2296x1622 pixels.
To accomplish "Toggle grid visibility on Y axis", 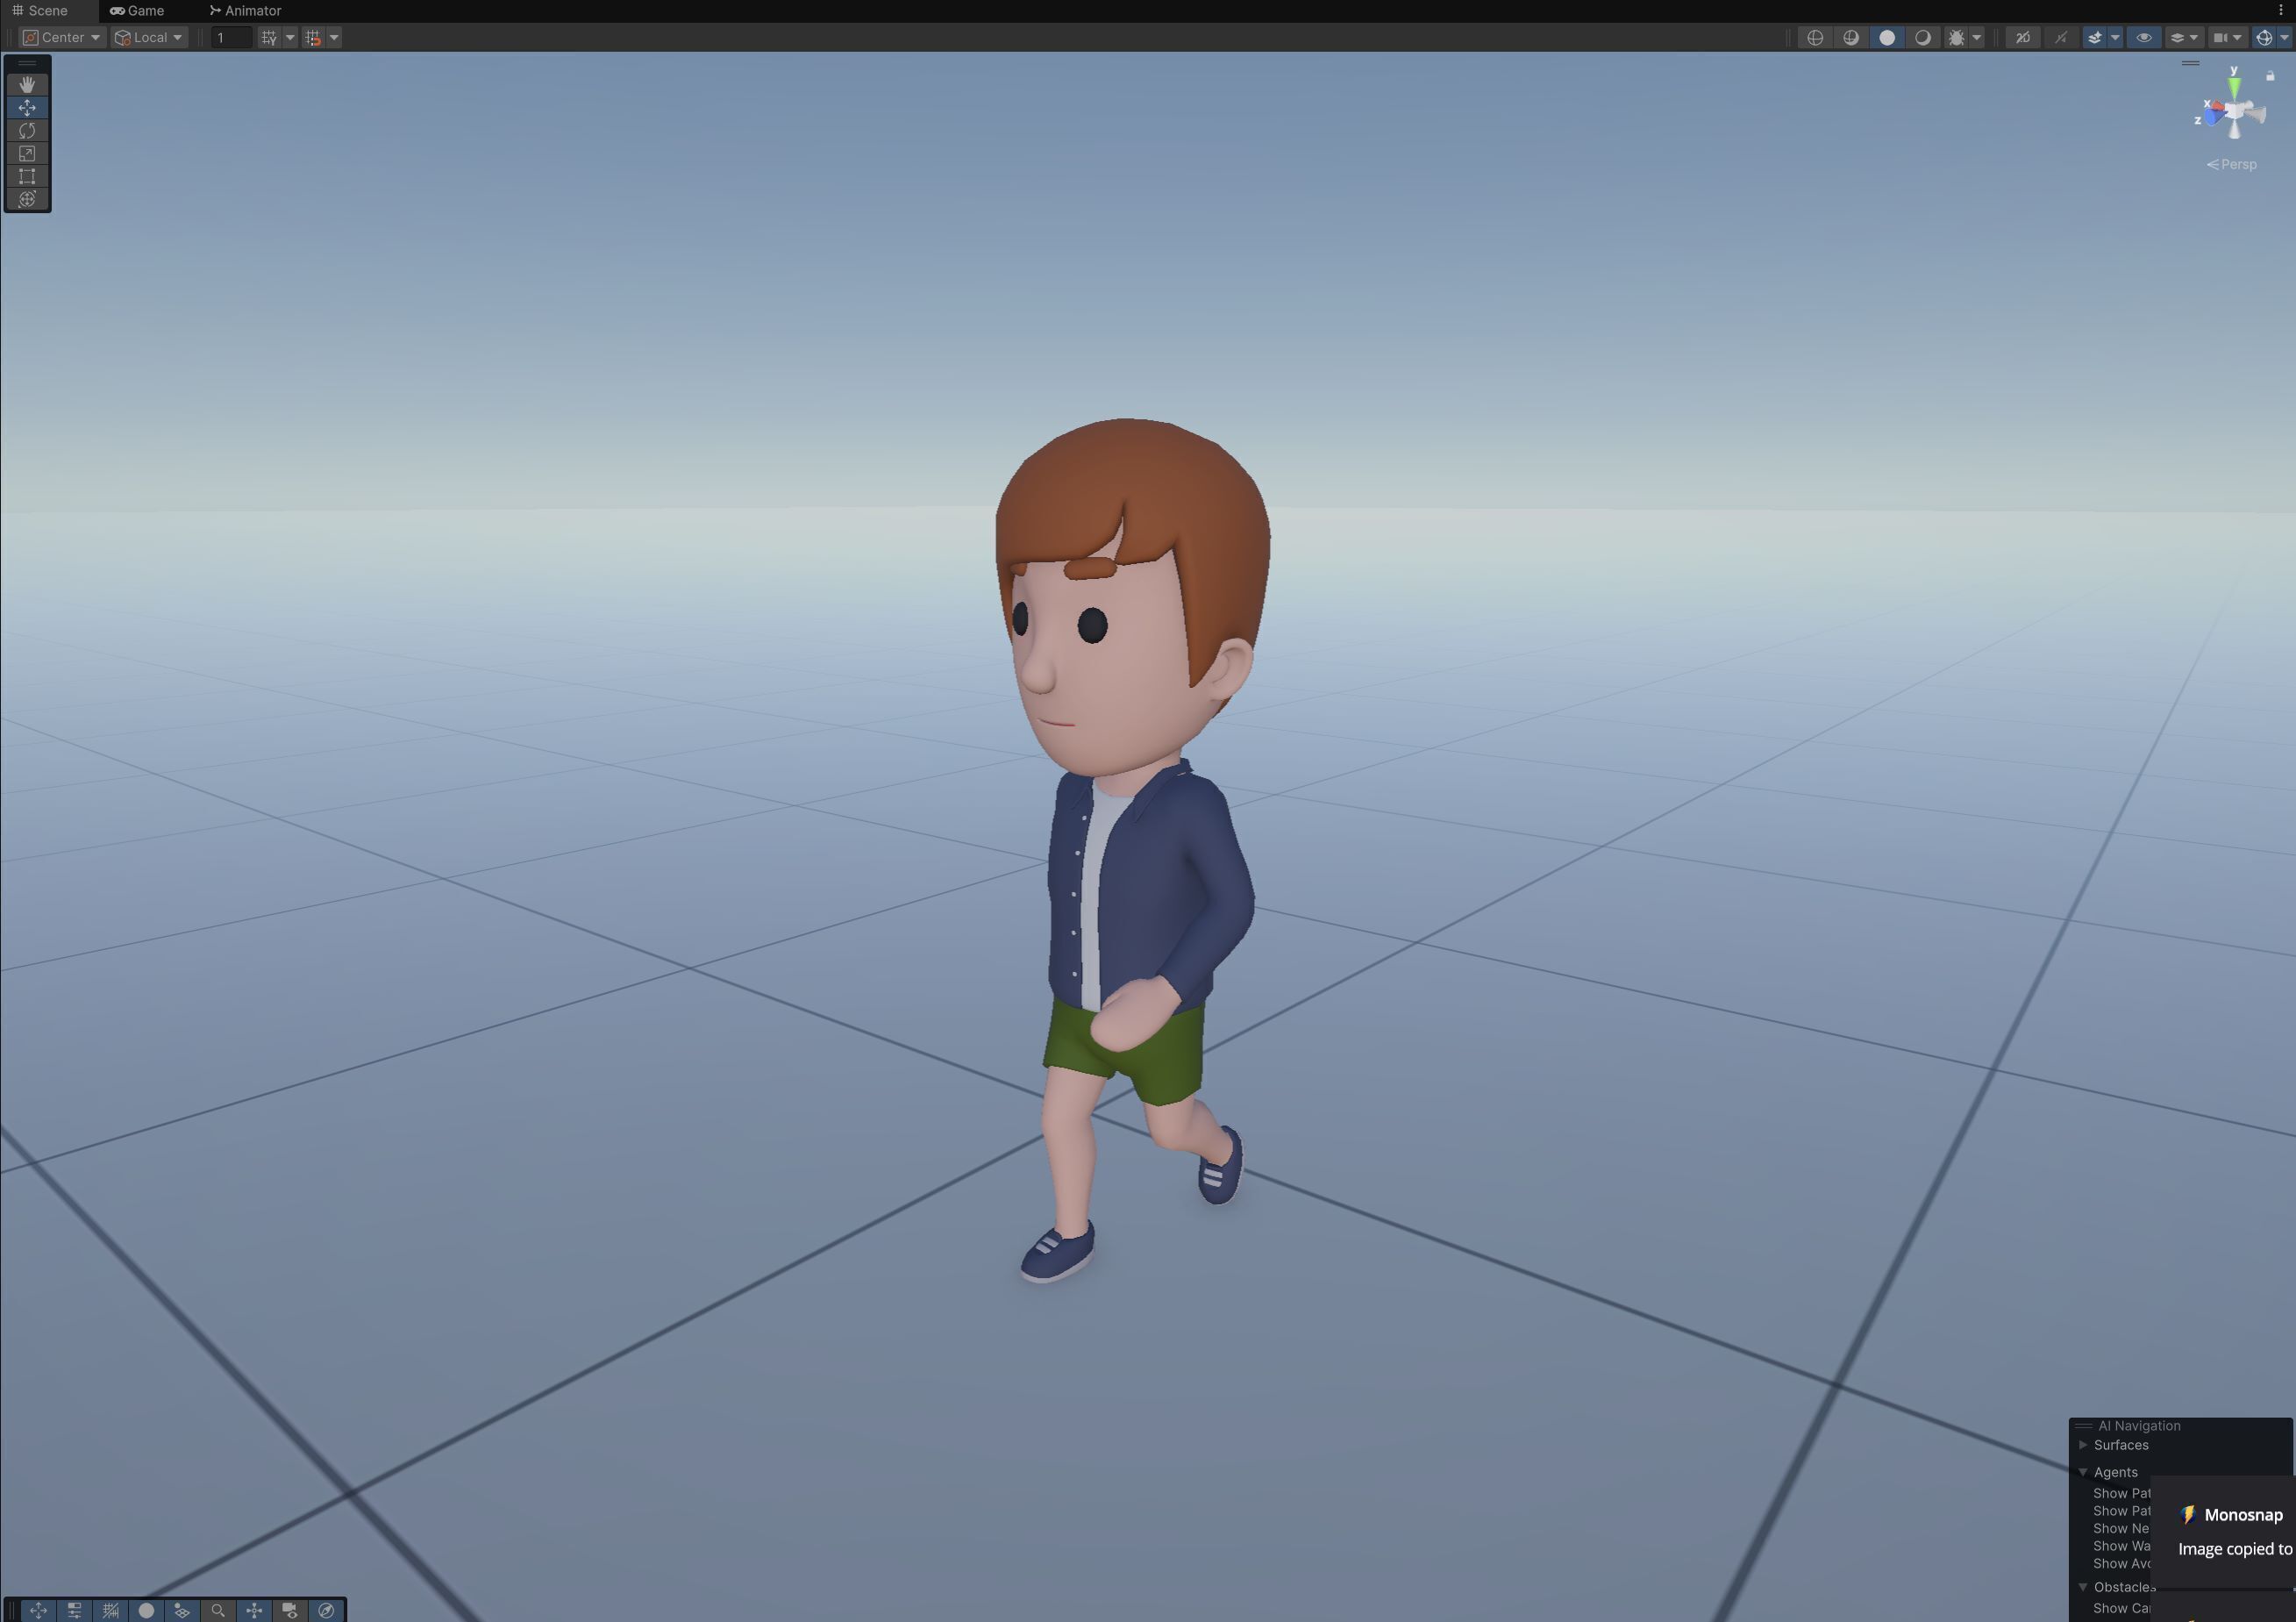I will 269,38.
